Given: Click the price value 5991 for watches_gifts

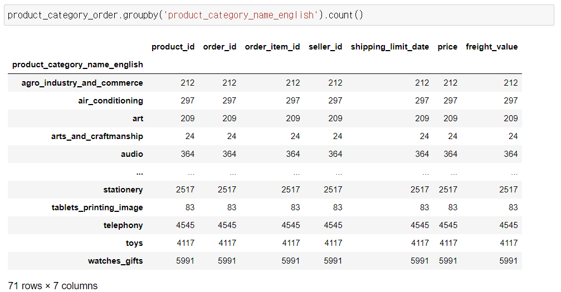Looking at the screenshot, I should (x=448, y=261).
